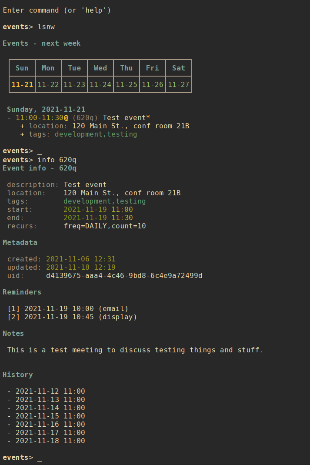The width and height of the screenshot is (310, 465).
Task: Click the 11-27 Saturday date cell
Action: pyautogui.click(x=179, y=84)
